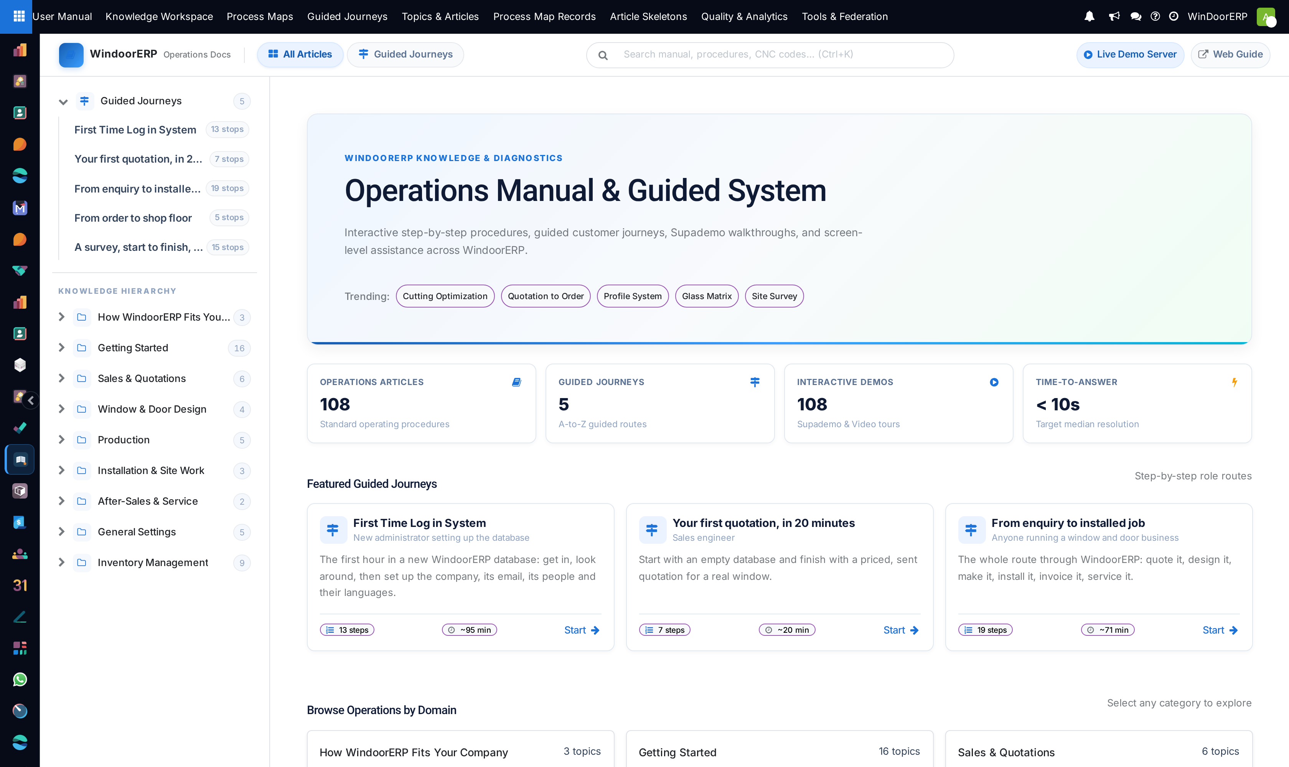Image resolution: width=1289 pixels, height=767 pixels.
Task: Start the Your first quotation journey card
Action: [901, 630]
